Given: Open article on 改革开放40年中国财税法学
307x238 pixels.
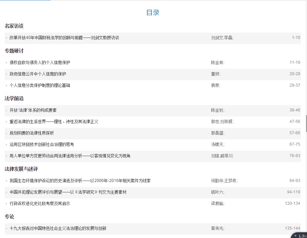Looking at the screenshot, I should pos(64,38).
